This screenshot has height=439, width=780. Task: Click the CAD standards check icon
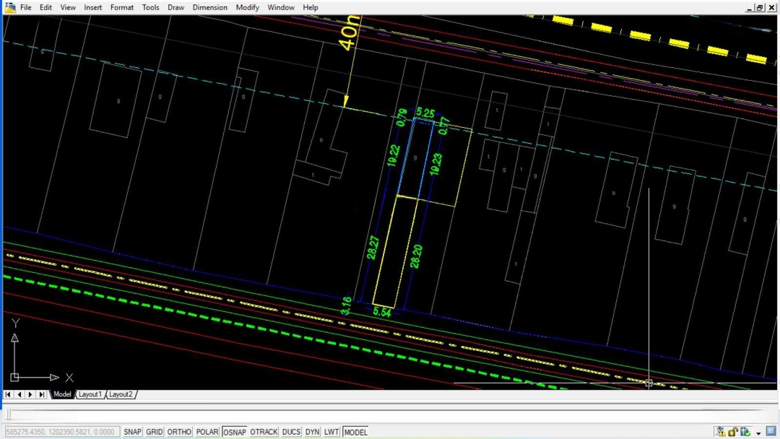pos(745,432)
